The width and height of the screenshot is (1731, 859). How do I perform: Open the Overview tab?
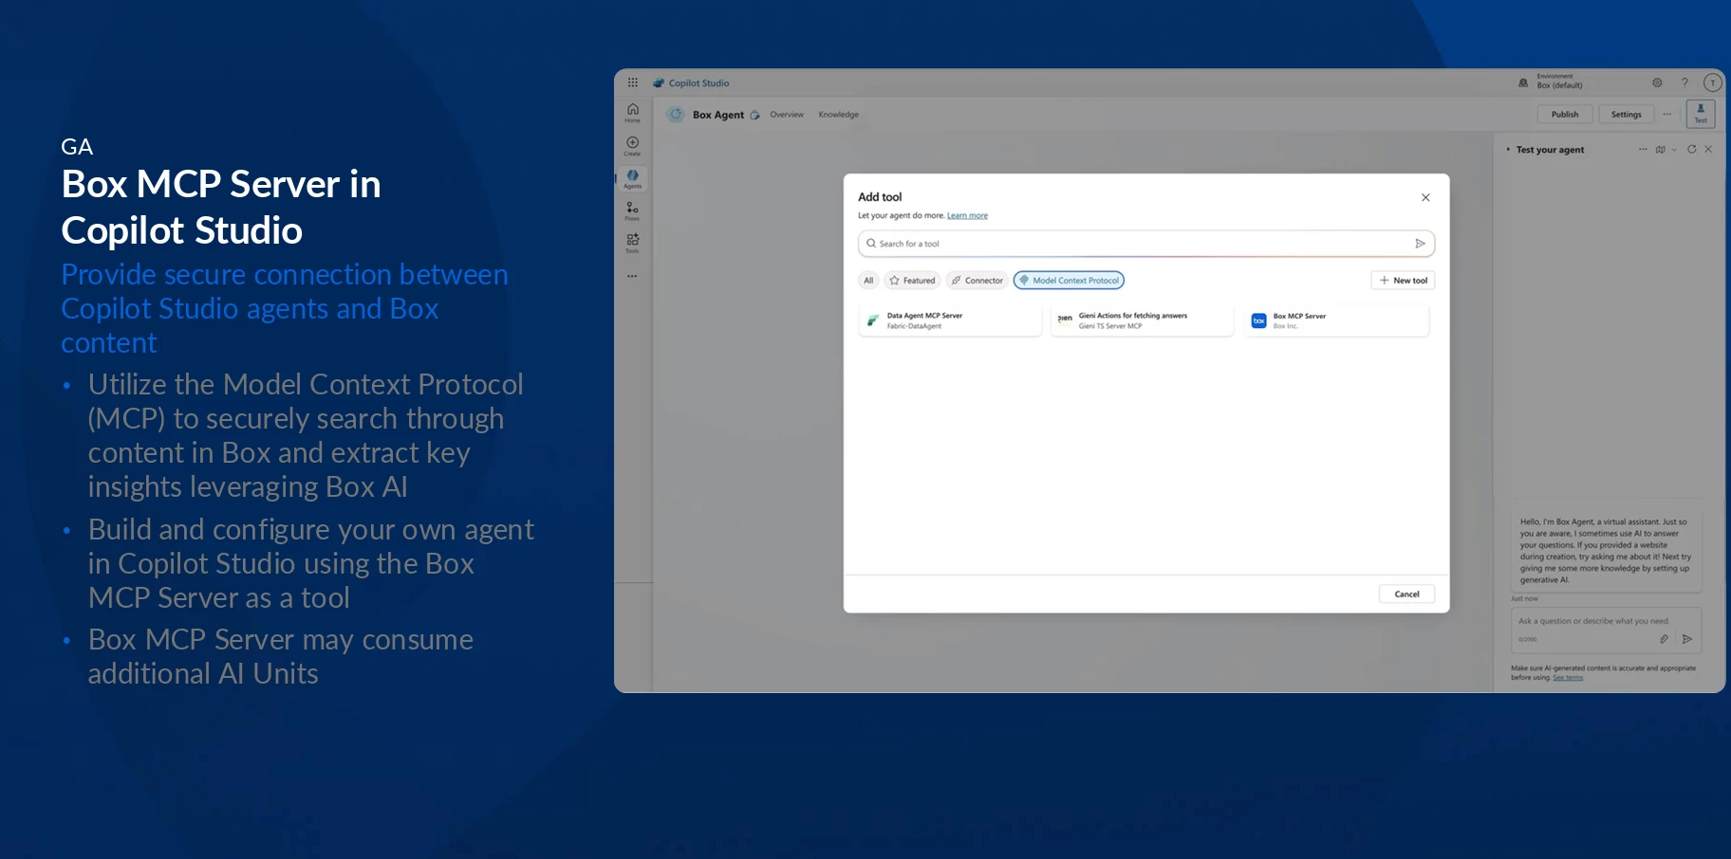tap(787, 115)
